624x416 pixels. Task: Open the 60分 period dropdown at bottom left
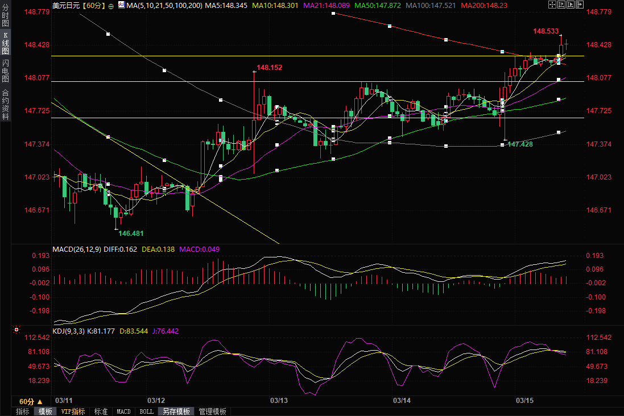tap(29, 401)
